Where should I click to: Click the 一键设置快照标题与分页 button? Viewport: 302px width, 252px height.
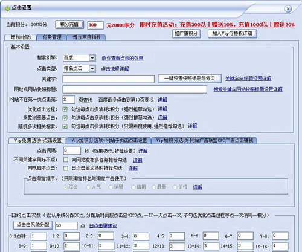(190, 79)
